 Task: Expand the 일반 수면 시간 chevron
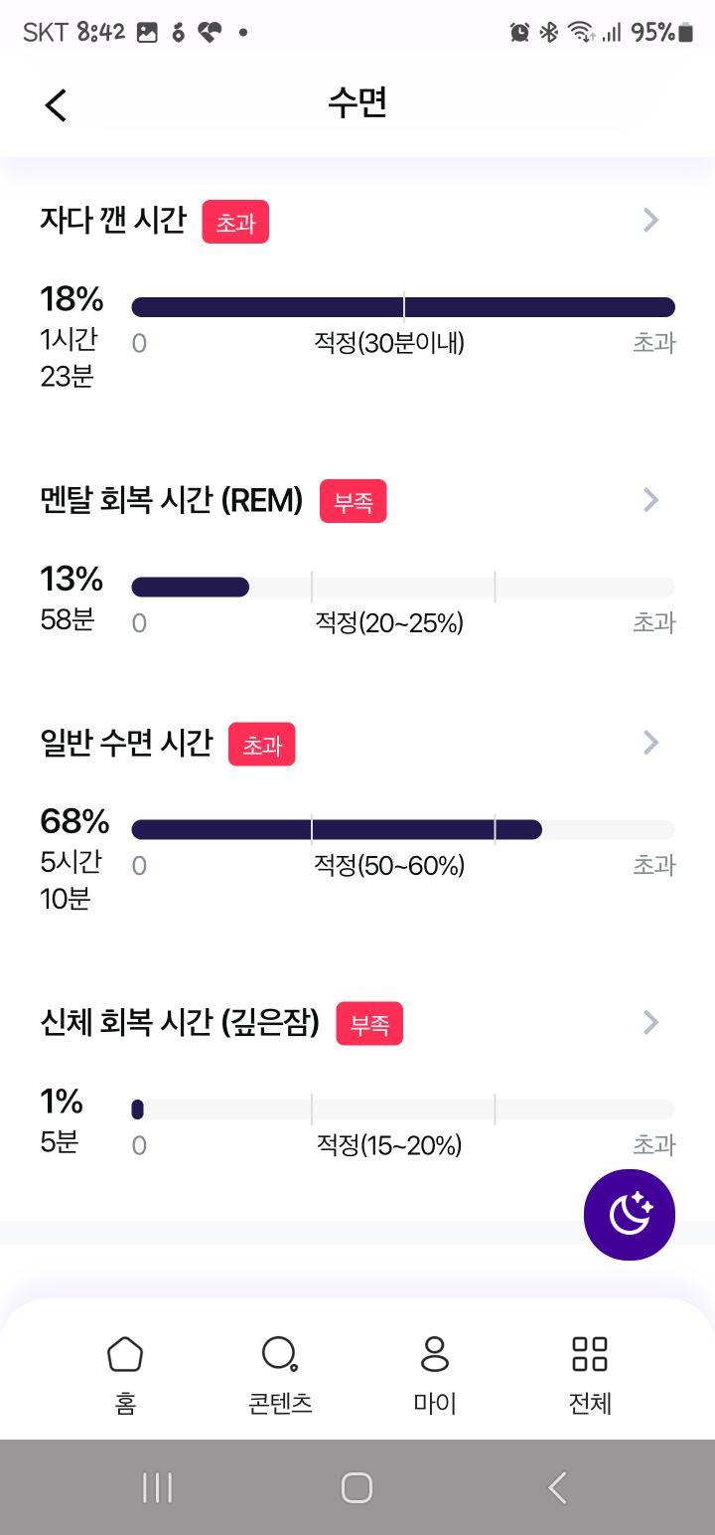[x=650, y=742]
